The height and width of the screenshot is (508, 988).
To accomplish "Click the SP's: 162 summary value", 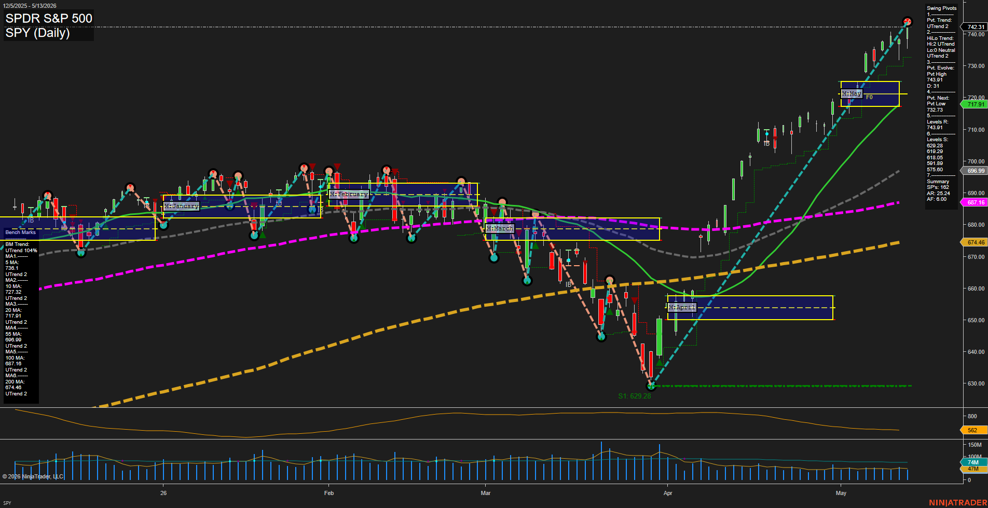I will pos(938,187).
